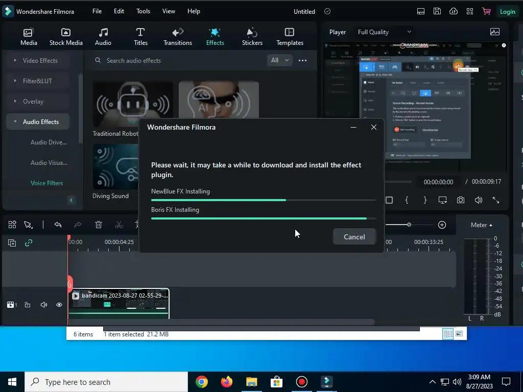Image resolution: width=523 pixels, height=392 pixels.
Task: Lock video track 1
Action: pos(28,305)
